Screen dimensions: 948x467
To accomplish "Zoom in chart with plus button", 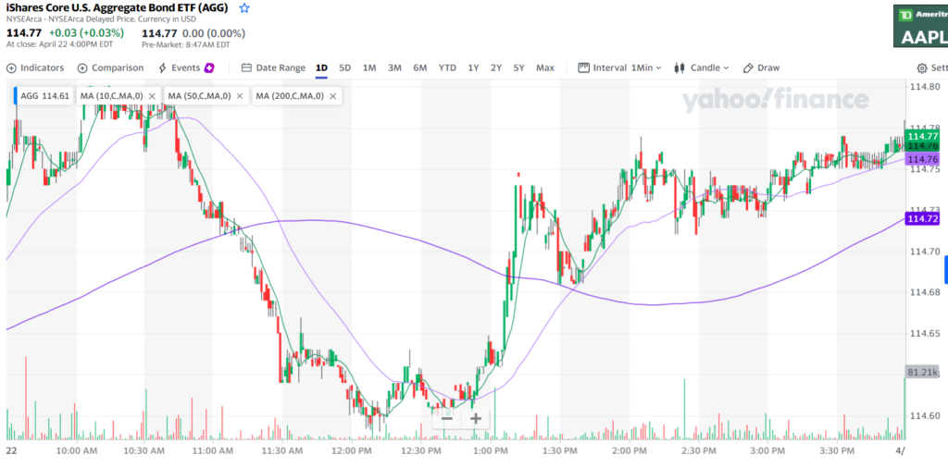I will pyautogui.click(x=476, y=418).
